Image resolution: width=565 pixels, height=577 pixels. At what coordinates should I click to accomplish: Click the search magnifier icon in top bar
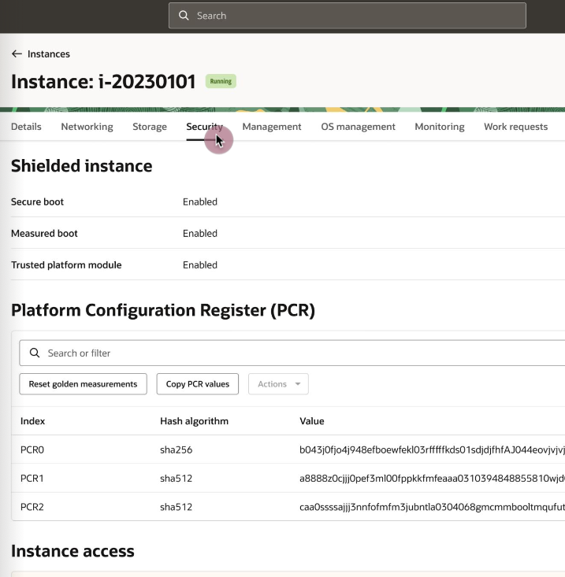[x=184, y=16]
